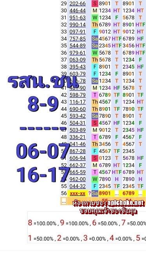Click the pink T day cell in row 42
146x255 pixels.
95,95
